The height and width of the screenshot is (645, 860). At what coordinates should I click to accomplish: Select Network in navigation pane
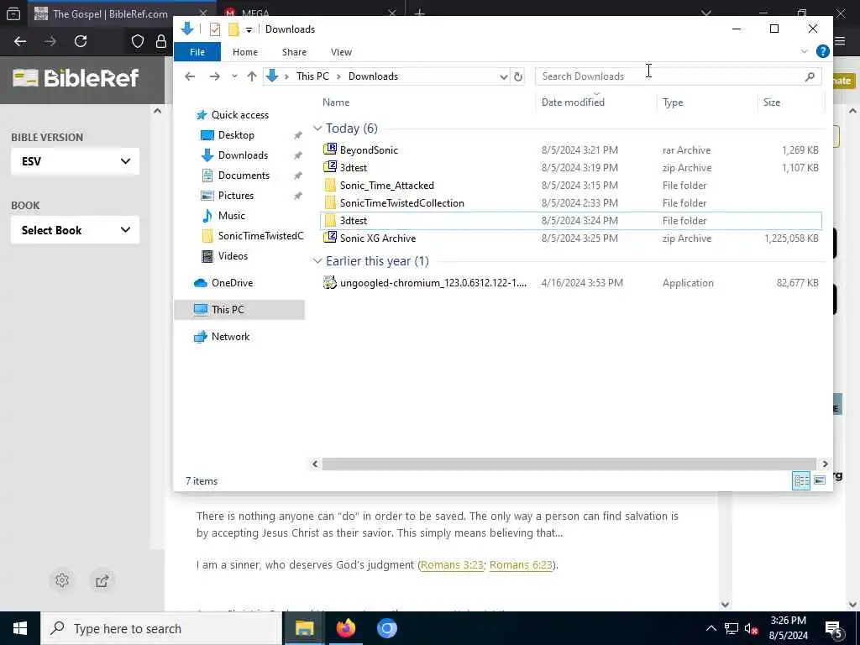pos(230,337)
